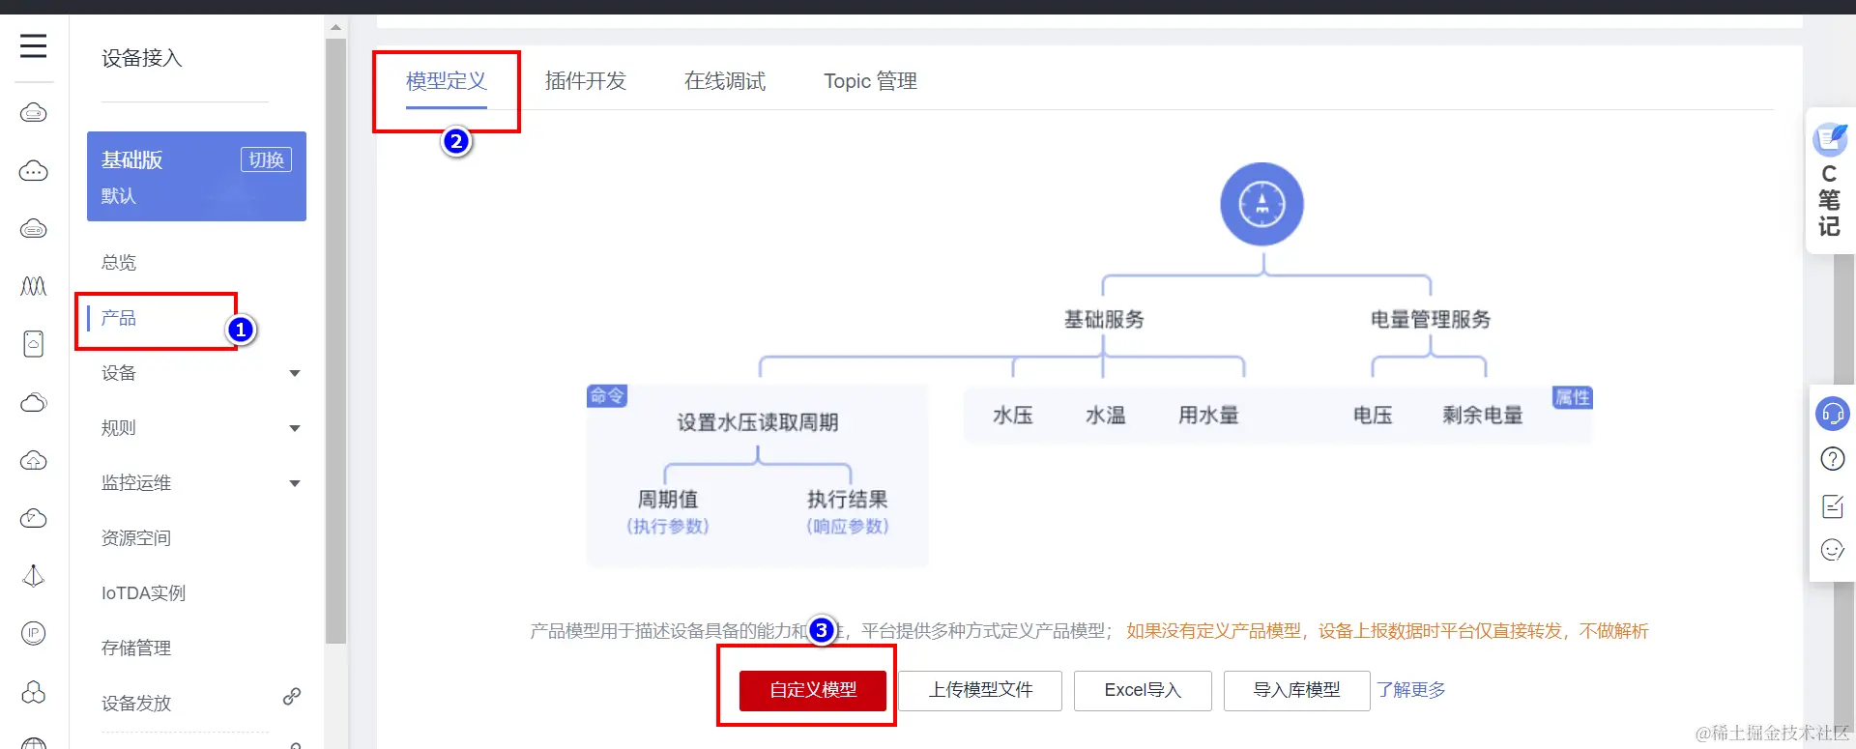Image resolution: width=1856 pixels, height=749 pixels.
Task: Expand the 规则 menu arrow
Action: (x=295, y=428)
